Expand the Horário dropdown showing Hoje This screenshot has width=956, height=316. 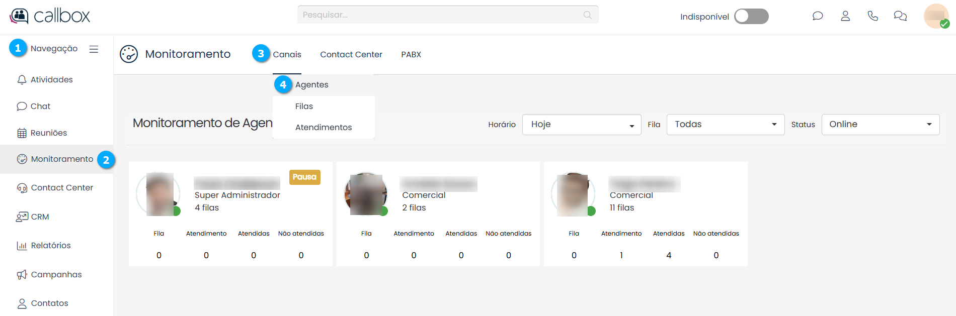pyautogui.click(x=582, y=125)
